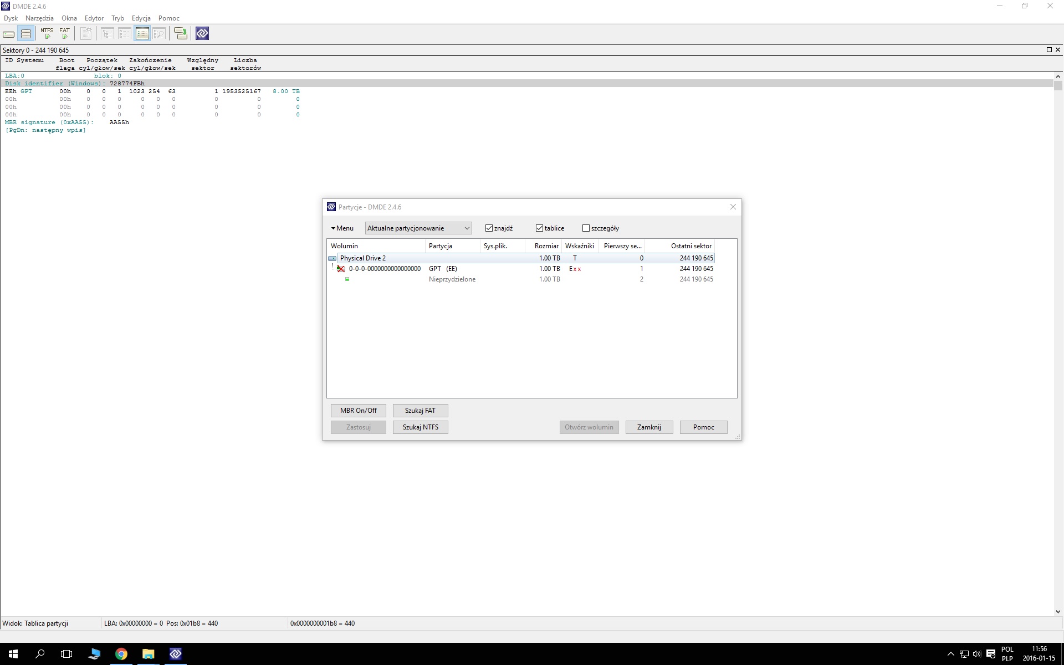Open the Okna menu
Viewport: 1064px width, 665px height.
pyautogui.click(x=69, y=18)
